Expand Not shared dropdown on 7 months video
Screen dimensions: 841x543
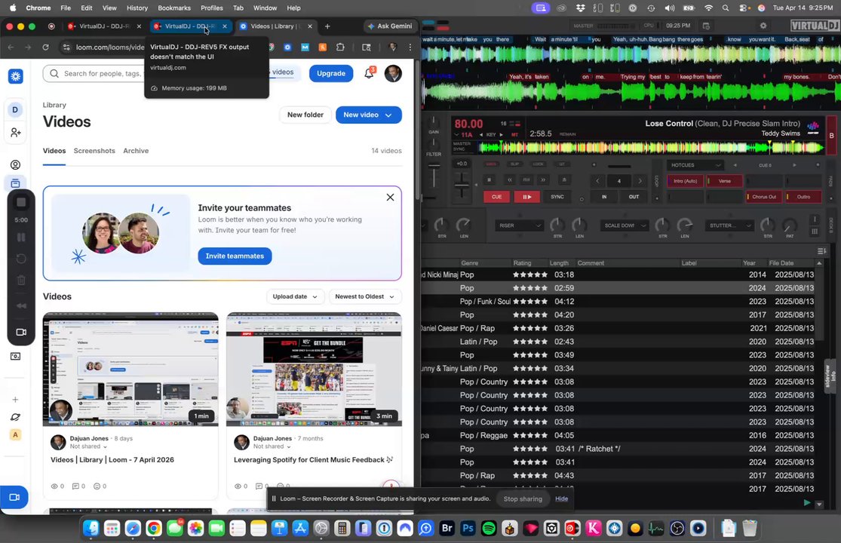click(272, 446)
